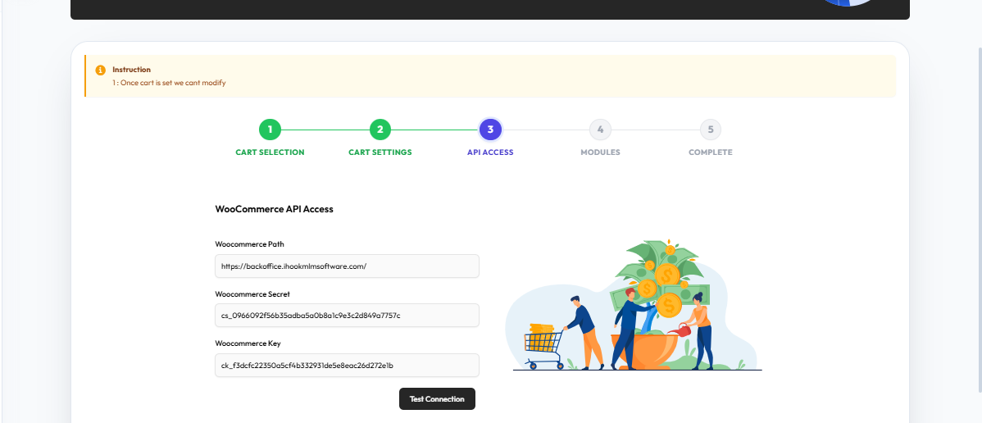
Task: Click the Woocommerce Path input field
Action: tap(347, 266)
